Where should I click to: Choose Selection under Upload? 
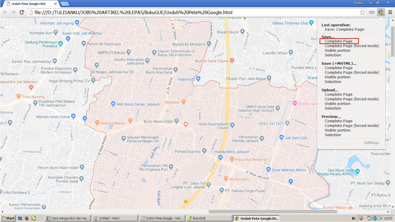point(333,108)
